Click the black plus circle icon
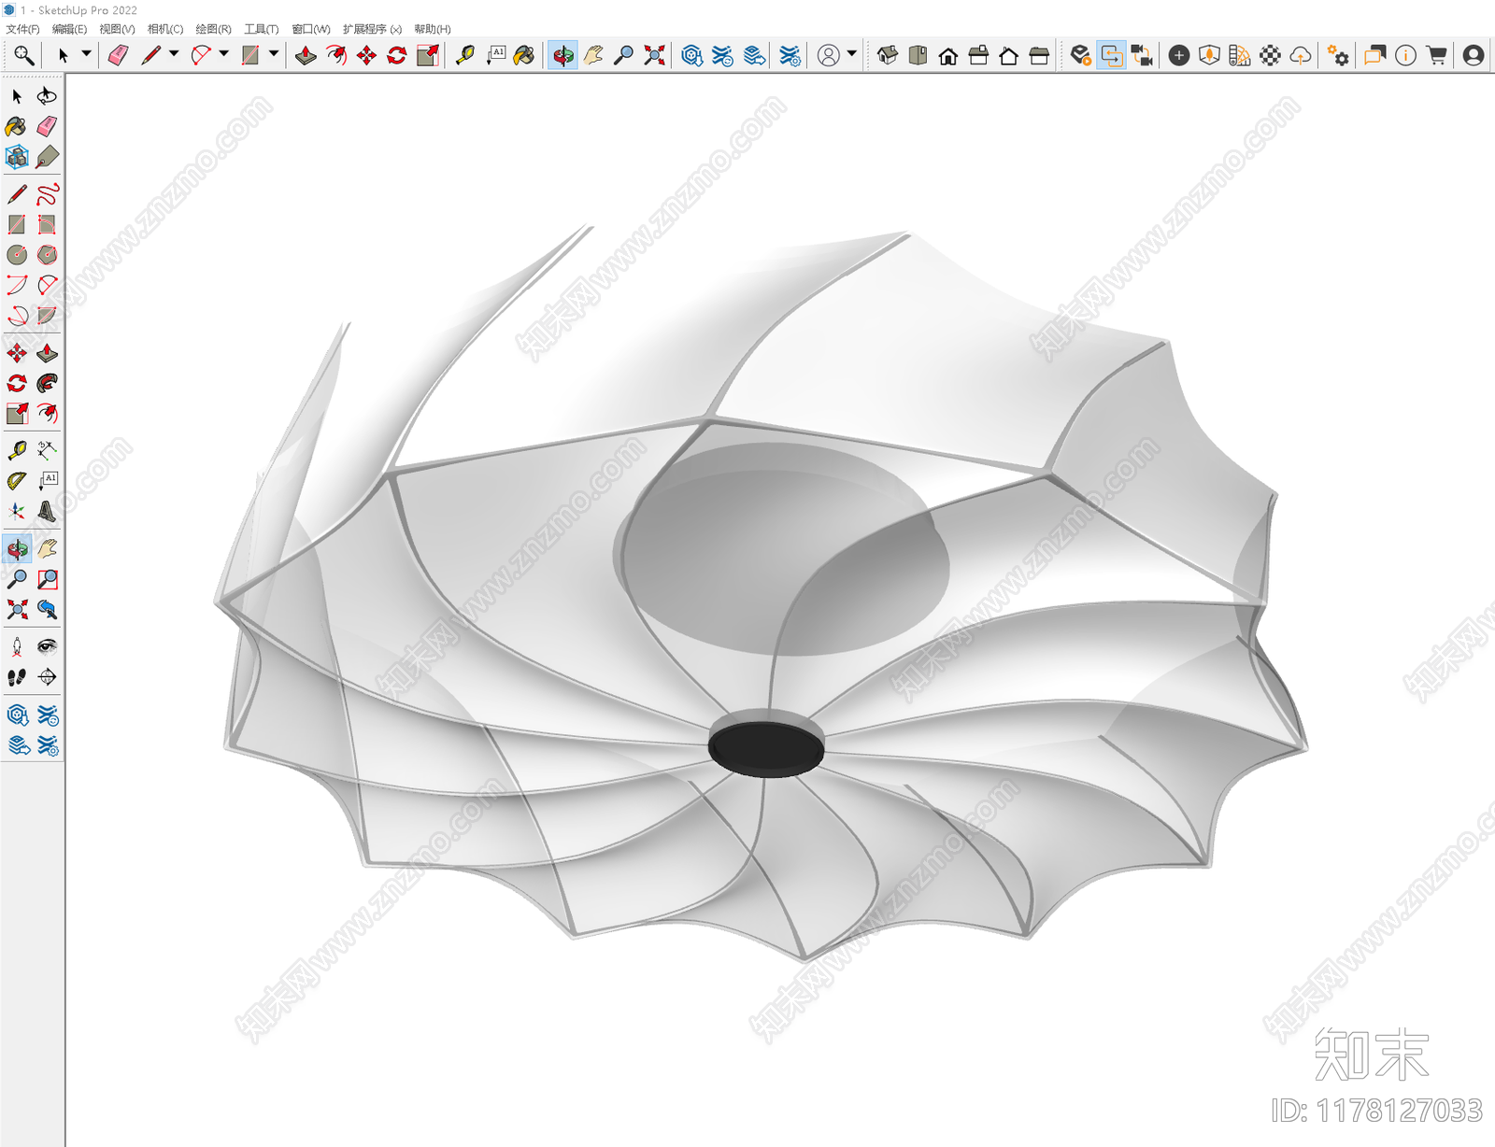This screenshot has height=1147, width=1495. click(x=1179, y=55)
